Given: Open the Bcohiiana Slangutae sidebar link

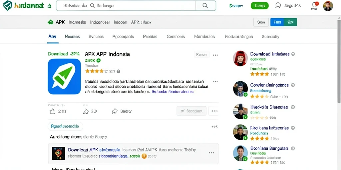Looking at the screenshot, I should [x=269, y=148].
